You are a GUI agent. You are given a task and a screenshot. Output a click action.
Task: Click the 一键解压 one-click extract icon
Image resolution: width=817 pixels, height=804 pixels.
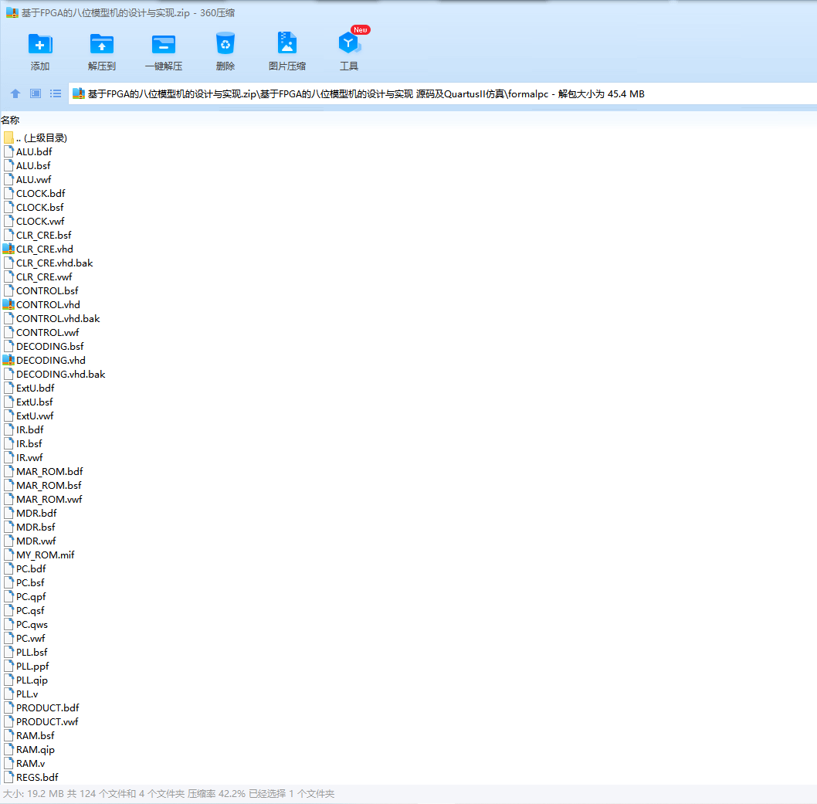point(164,44)
